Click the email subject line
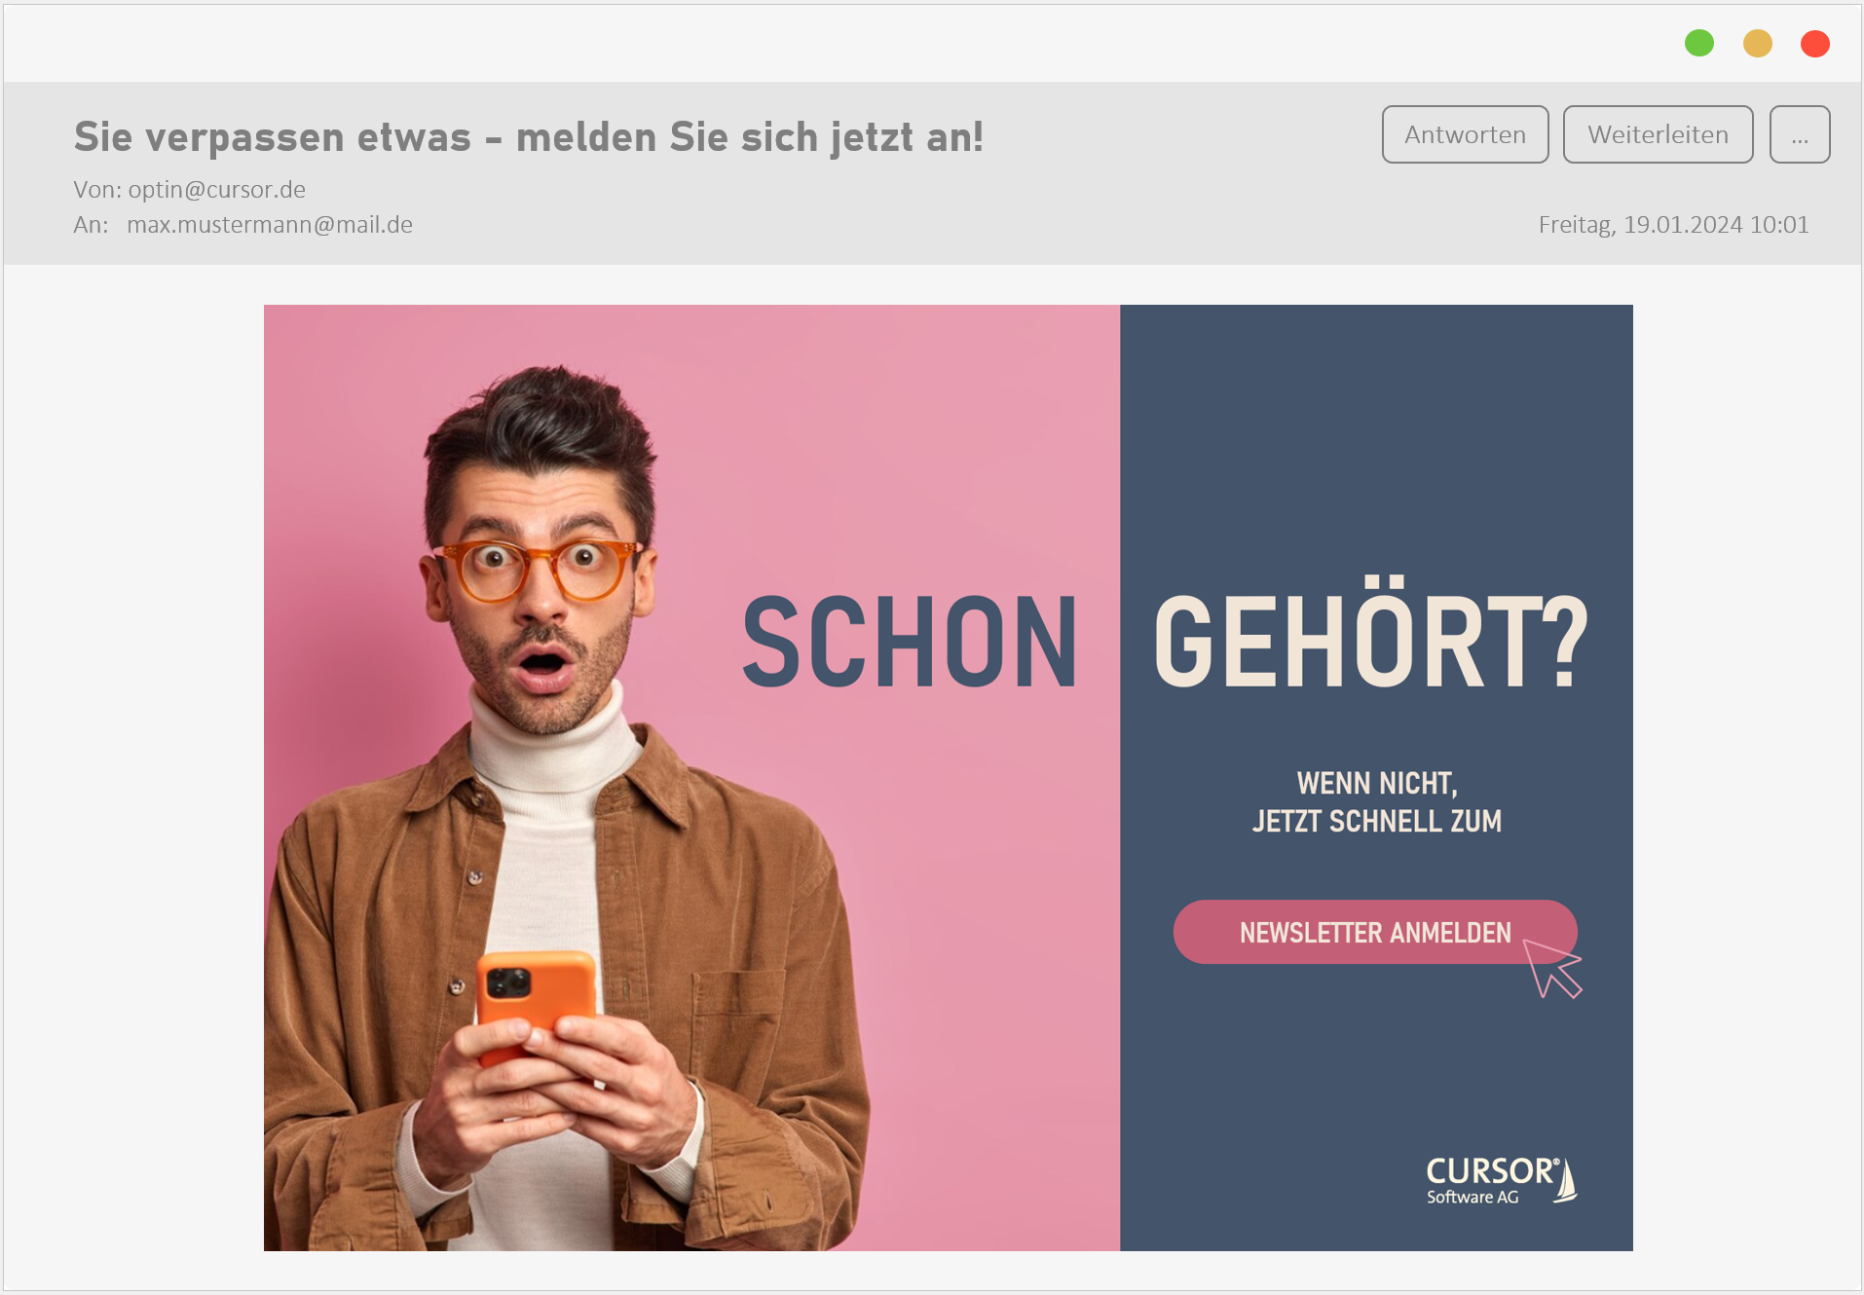1864x1295 pixels. click(529, 137)
